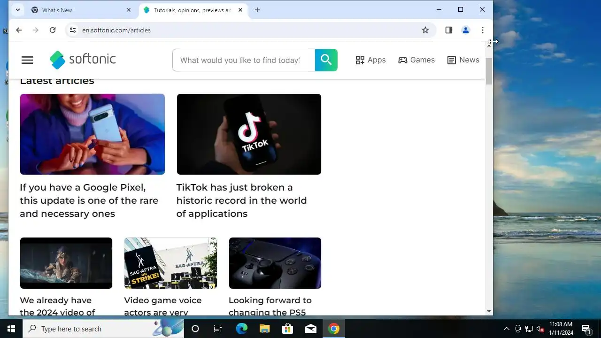Click the page scrollbar thumb
Image resolution: width=601 pixels, height=338 pixels.
coord(489,71)
